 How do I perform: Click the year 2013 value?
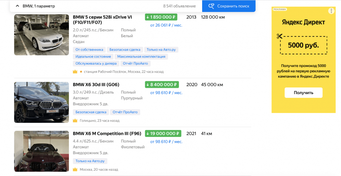coord(191,17)
